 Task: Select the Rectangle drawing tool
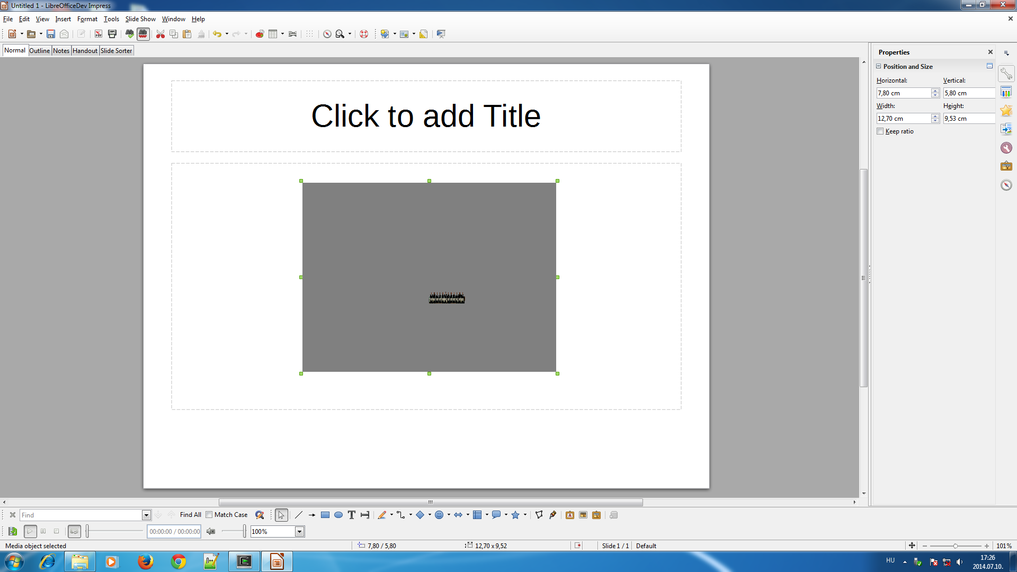[325, 515]
